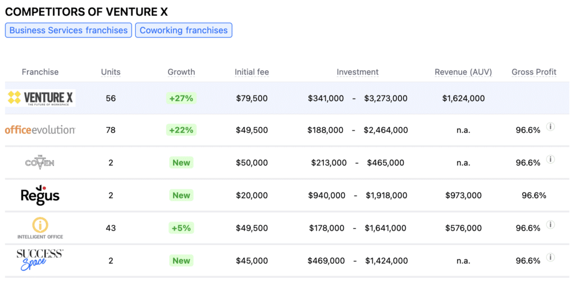Screen dimensions: 575x289
Task: Click the Growth column header
Action: click(x=181, y=72)
